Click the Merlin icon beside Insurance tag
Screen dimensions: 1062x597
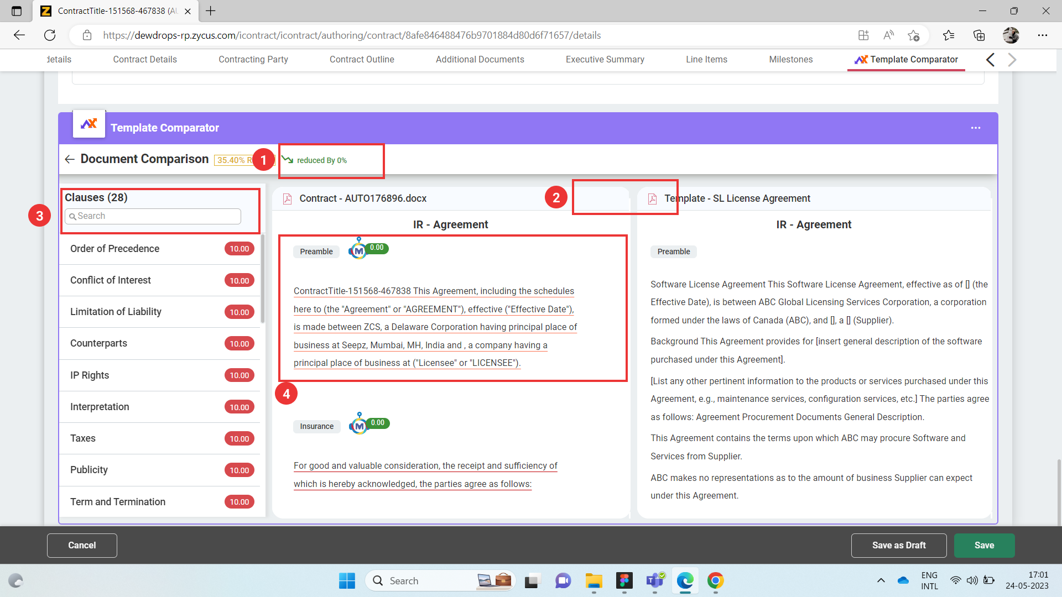(359, 425)
